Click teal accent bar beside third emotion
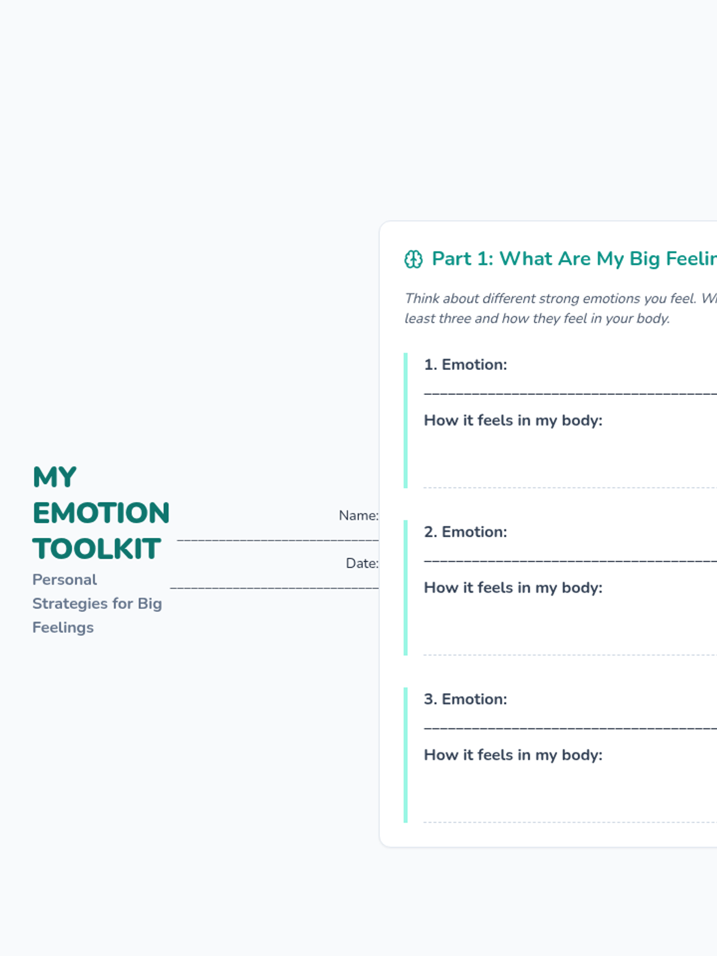Image resolution: width=717 pixels, height=956 pixels. (406, 755)
